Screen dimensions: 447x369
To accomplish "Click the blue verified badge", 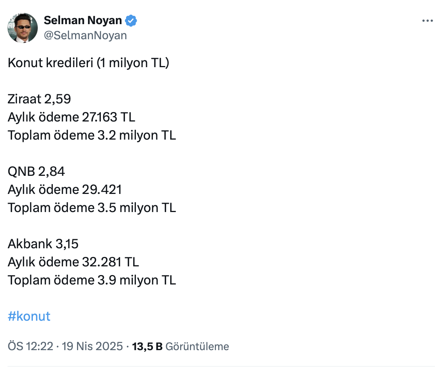I will pos(131,21).
